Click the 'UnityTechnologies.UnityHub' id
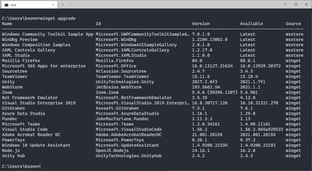Image resolution: width=312 pixels, height=171 pixels. tap(128, 156)
